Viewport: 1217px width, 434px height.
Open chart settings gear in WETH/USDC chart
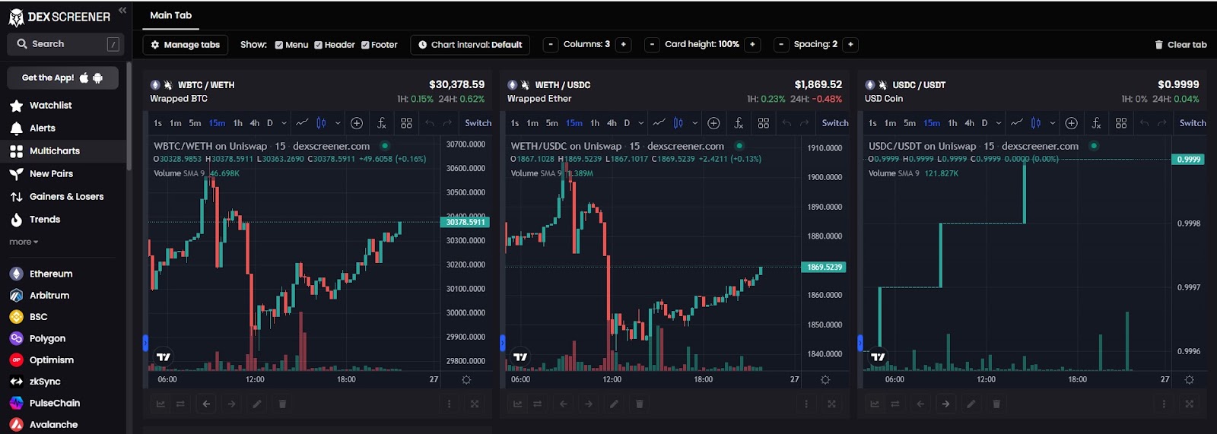click(825, 379)
